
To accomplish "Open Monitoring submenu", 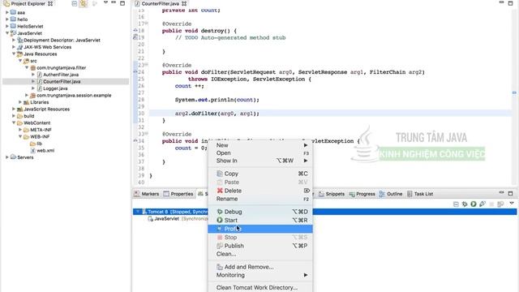I will [260, 275].
